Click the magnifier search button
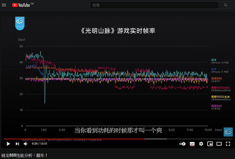Image resolution: width=235 pixels, height=159 pixels. pos(226,5)
